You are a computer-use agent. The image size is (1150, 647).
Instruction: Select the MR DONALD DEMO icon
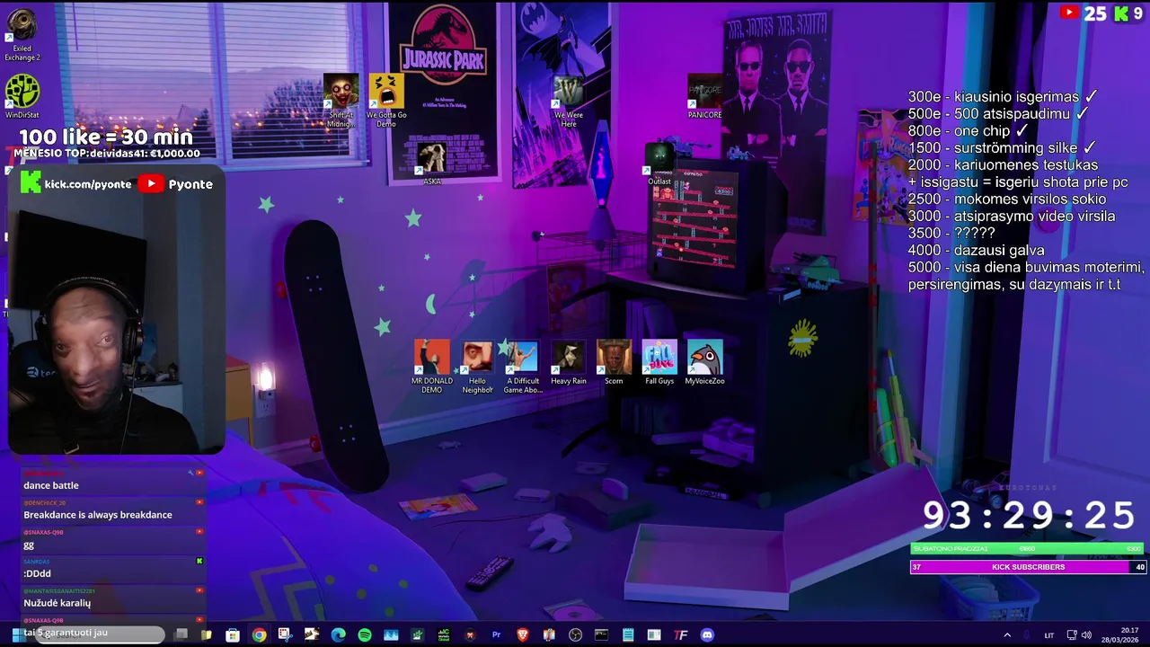pyautogui.click(x=431, y=367)
